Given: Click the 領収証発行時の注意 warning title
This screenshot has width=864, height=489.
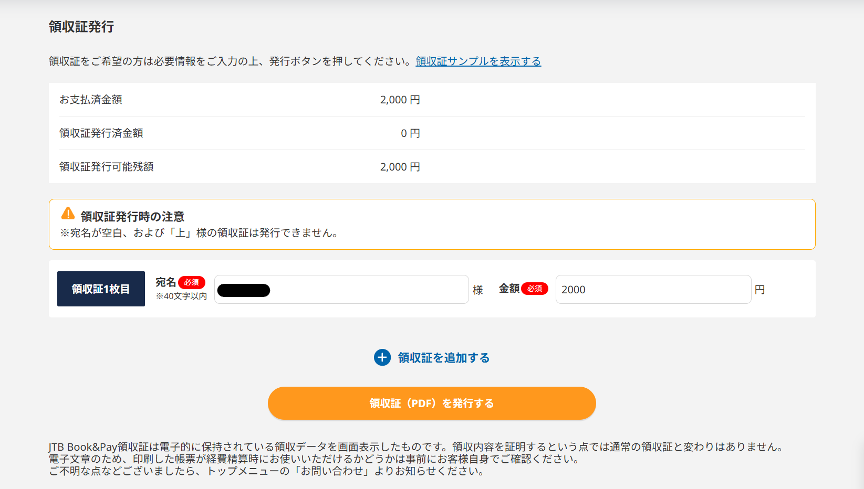Looking at the screenshot, I should pyautogui.click(x=132, y=217).
